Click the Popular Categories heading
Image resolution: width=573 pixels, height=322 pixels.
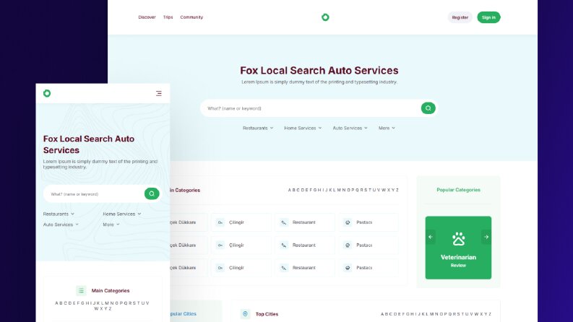coord(458,190)
